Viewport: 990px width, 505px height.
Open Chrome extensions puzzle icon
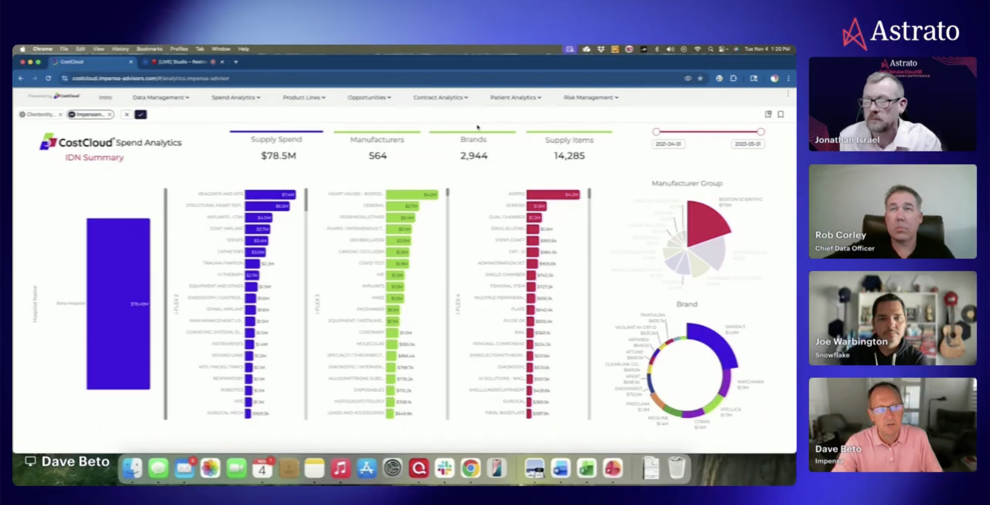coord(733,78)
